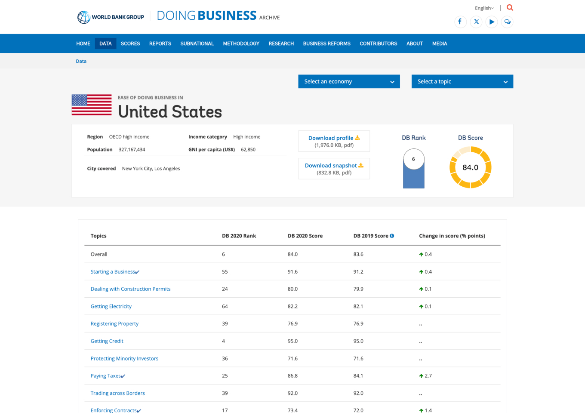Expand the Select an economy dropdown
Image resolution: width=585 pixels, height=413 pixels.
349,81
